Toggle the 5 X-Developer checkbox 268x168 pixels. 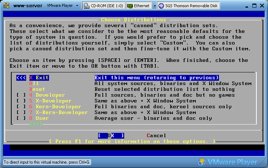pos(21,101)
